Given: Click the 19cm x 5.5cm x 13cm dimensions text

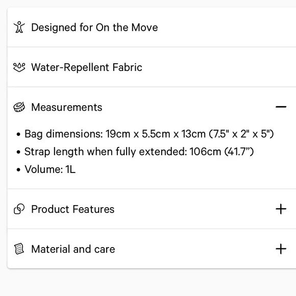Looking at the screenshot, I should [x=156, y=134].
